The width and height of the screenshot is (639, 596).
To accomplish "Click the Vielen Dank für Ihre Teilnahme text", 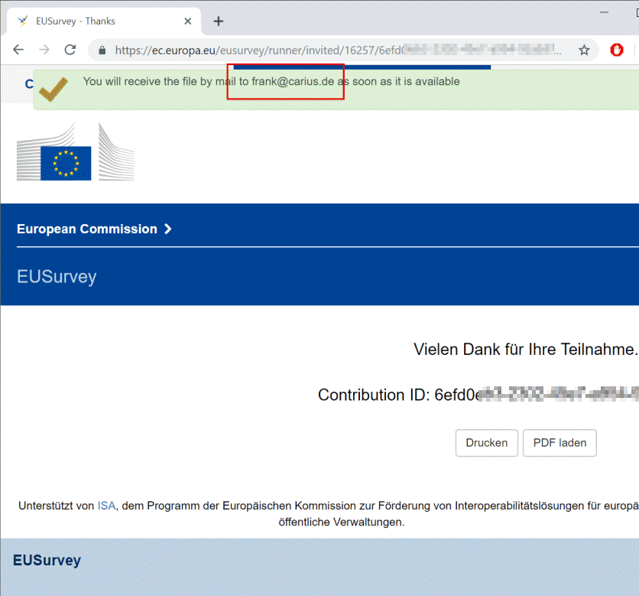I will click(x=526, y=350).
